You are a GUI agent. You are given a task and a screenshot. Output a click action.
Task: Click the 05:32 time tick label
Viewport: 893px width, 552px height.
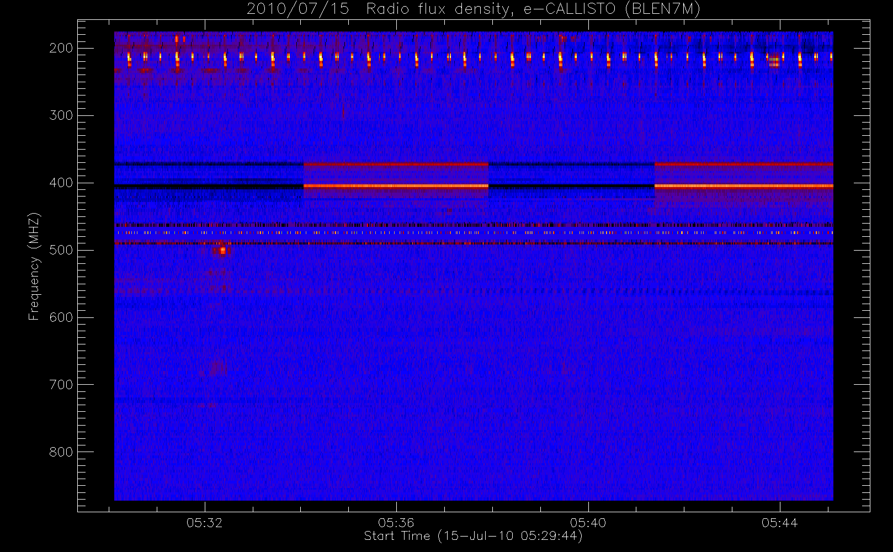205,523
